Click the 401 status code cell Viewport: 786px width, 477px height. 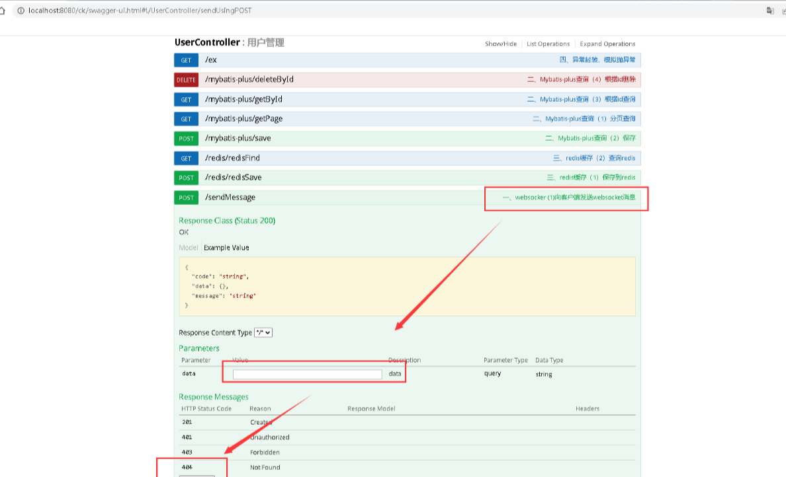(x=187, y=437)
